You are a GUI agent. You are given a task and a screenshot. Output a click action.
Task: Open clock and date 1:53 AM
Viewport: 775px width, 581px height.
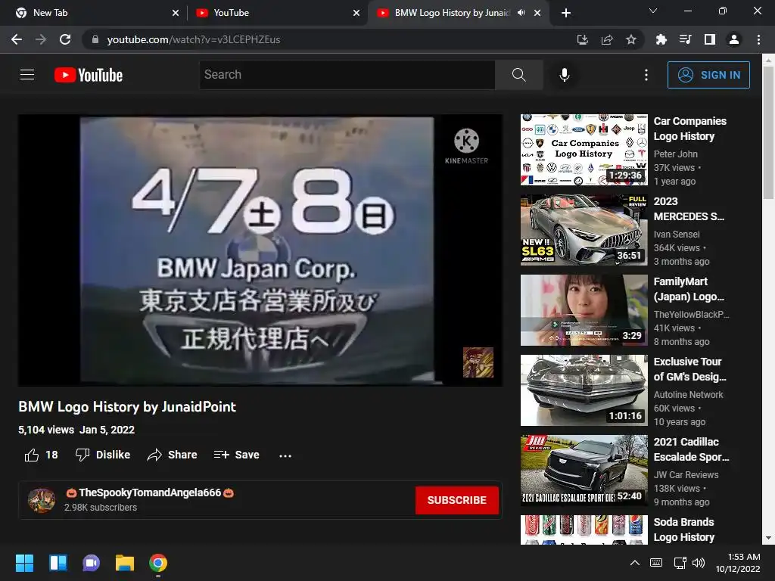[x=738, y=563]
